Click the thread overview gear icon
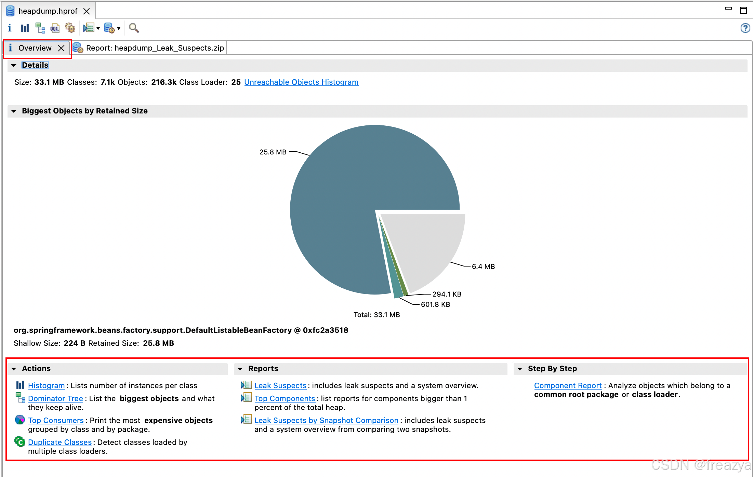 70,28
